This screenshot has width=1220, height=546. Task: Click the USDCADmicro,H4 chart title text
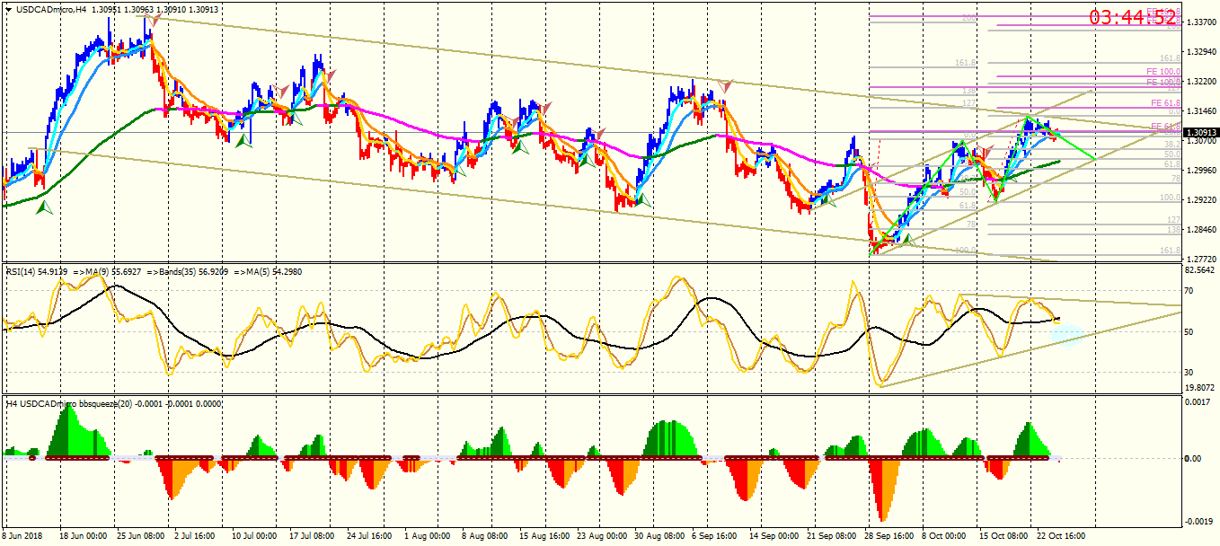tap(50, 9)
